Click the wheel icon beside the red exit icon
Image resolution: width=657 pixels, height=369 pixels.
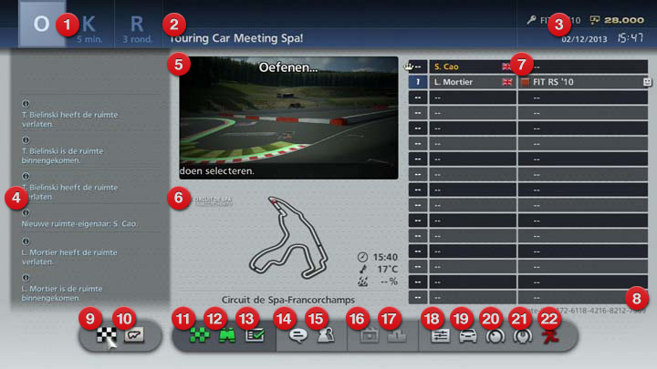[x=524, y=334]
